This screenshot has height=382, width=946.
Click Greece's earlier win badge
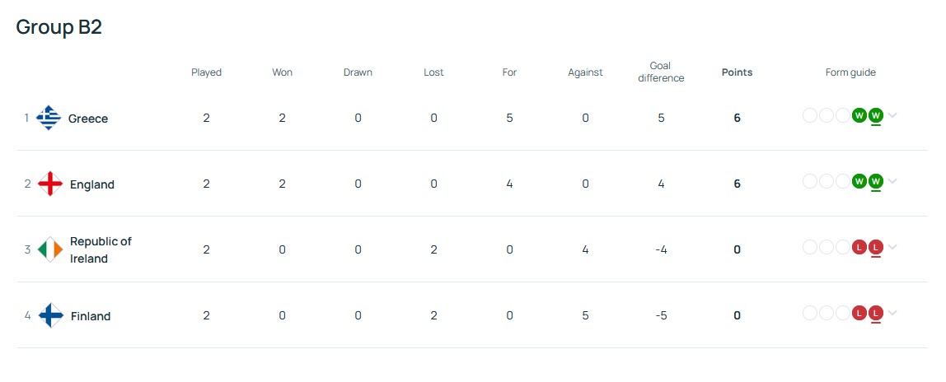[x=859, y=115]
